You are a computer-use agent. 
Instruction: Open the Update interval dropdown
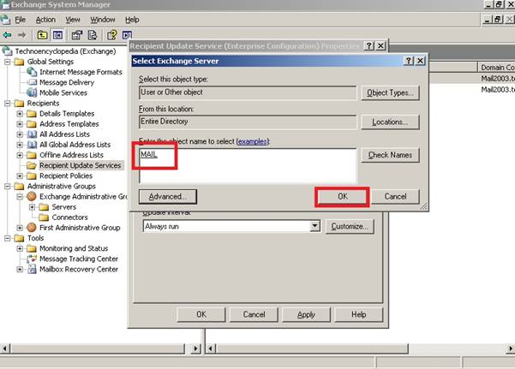click(314, 226)
